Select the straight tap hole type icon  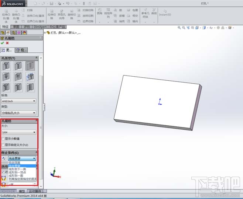(6, 77)
